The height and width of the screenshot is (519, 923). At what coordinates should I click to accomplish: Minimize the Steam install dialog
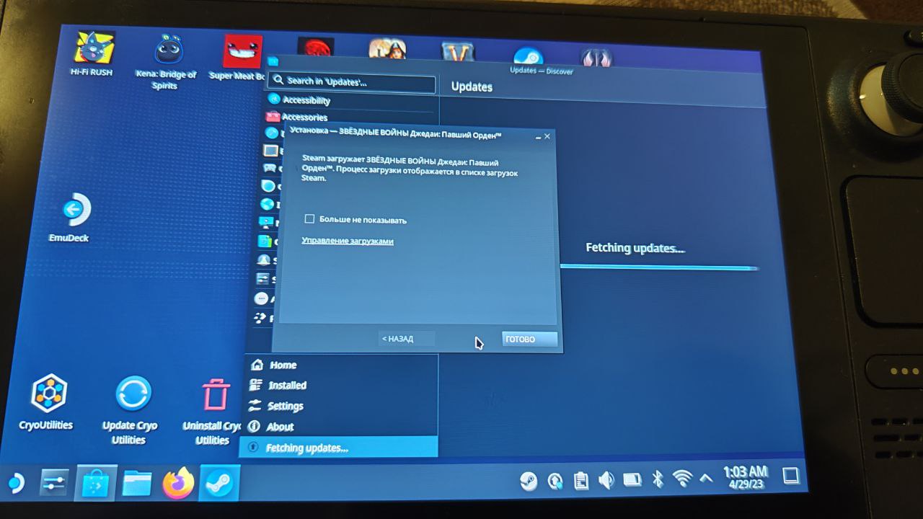coord(538,136)
